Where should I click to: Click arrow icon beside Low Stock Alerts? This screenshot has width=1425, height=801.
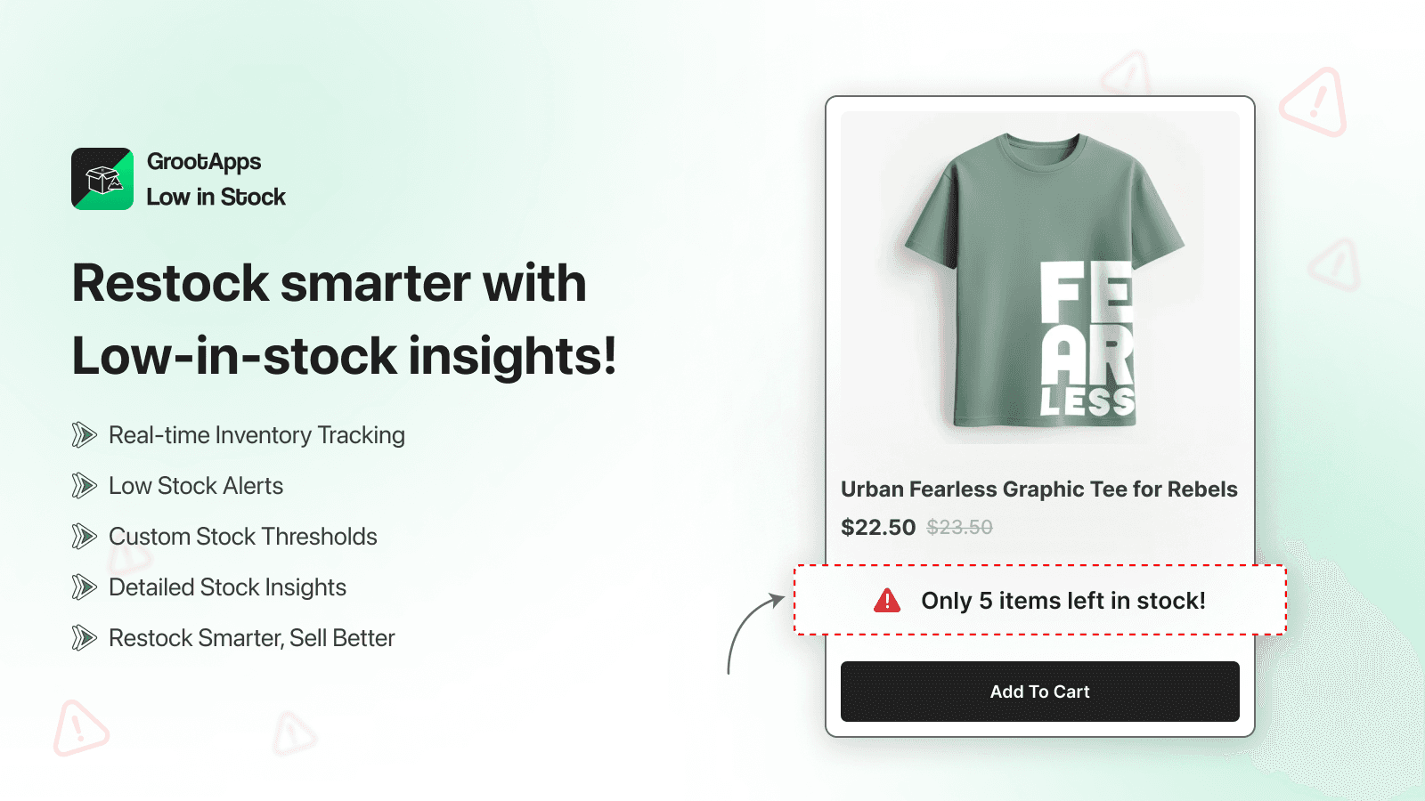84,486
